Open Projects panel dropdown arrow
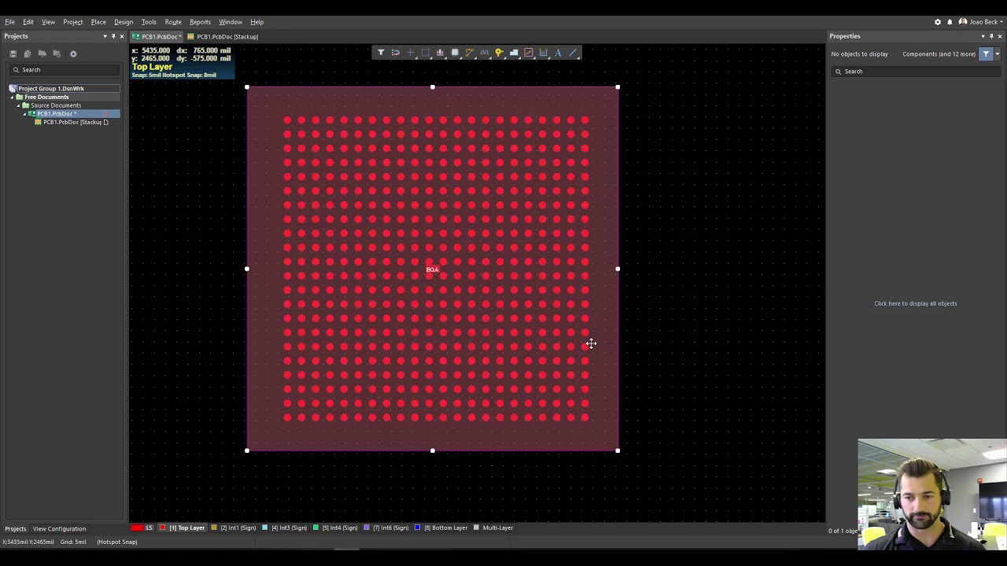Image resolution: width=1007 pixels, height=566 pixels. [x=105, y=36]
